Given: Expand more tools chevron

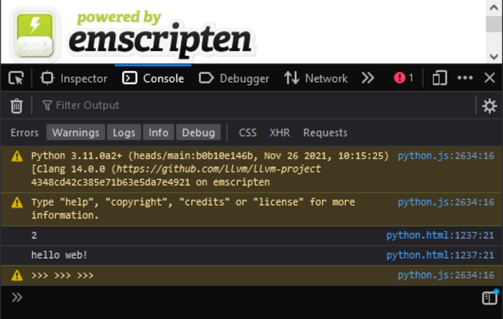Looking at the screenshot, I should [x=368, y=78].
